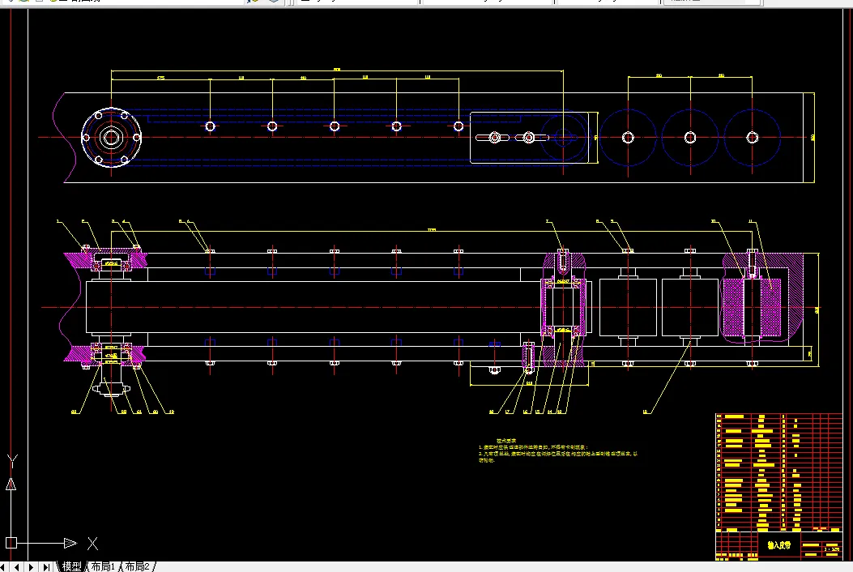Go to the first layout tab arrow
Screen dimensions: 853x572
pos(4,567)
